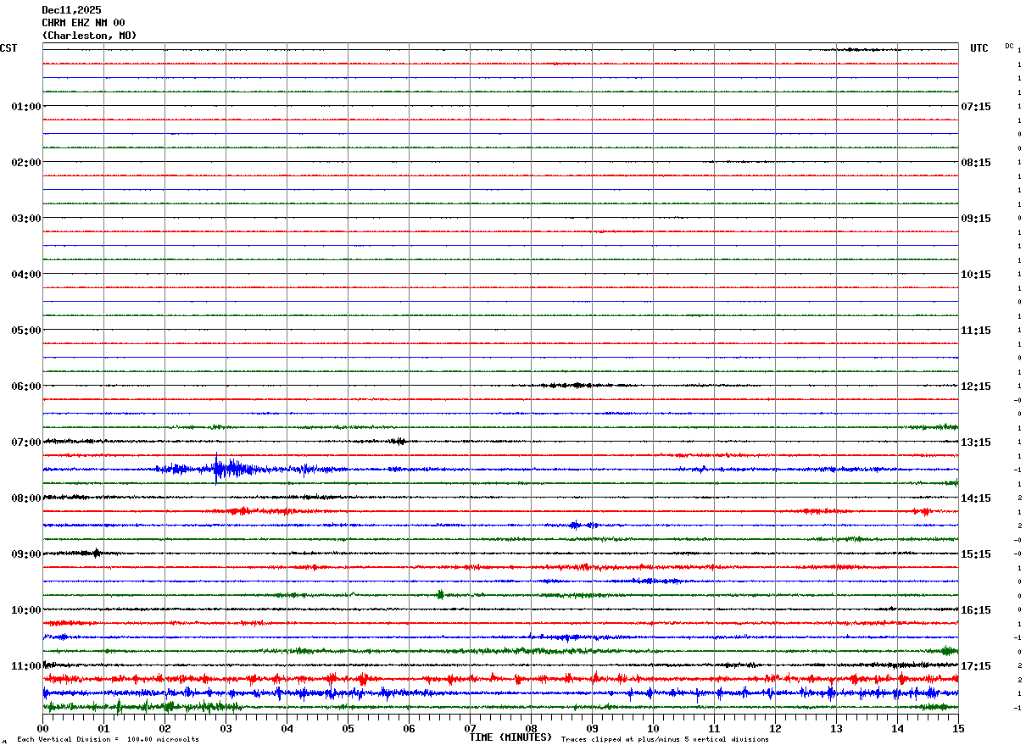Screen dimensions: 1026x751
Task: Click the 13 minute axis tick label
Action: click(x=837, y=728)
